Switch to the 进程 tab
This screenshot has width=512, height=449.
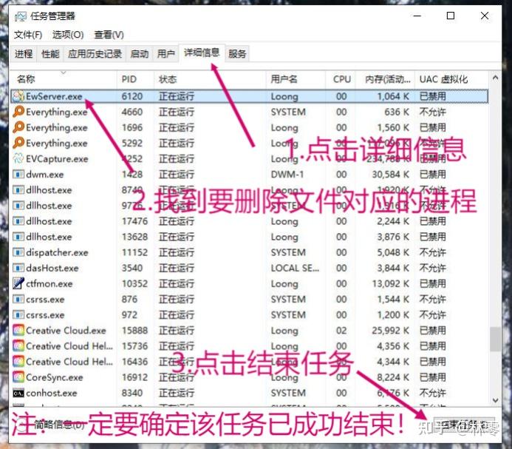click(24, 54)
